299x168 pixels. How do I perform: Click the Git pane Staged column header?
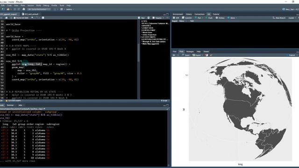[x=175, y=21]
